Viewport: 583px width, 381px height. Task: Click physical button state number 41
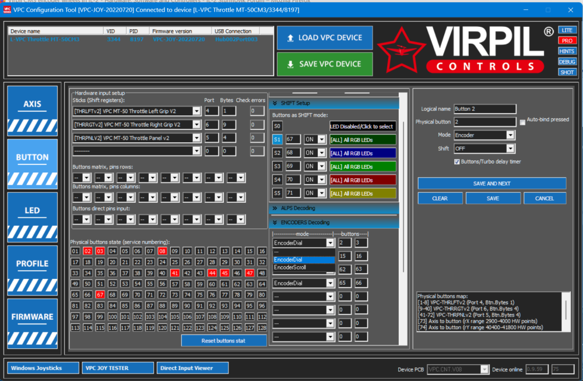tap(175, 273)
